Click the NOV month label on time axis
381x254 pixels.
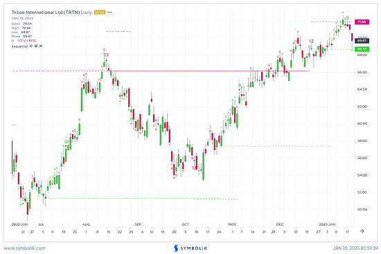coord(232,224)
